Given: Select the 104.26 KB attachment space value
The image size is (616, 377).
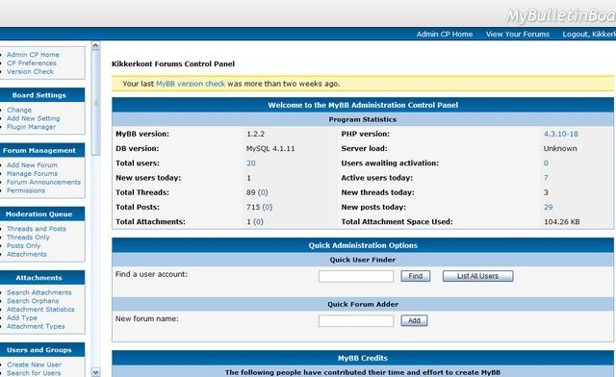Looking at the screenshot, I should point(562,221).
